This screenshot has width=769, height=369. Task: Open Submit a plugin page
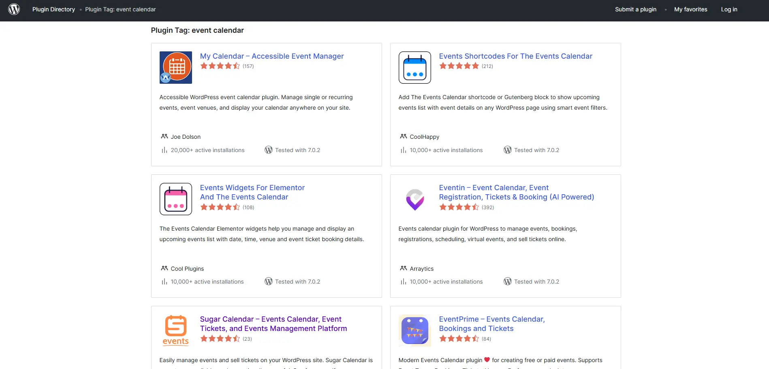[x=636, y=9]
